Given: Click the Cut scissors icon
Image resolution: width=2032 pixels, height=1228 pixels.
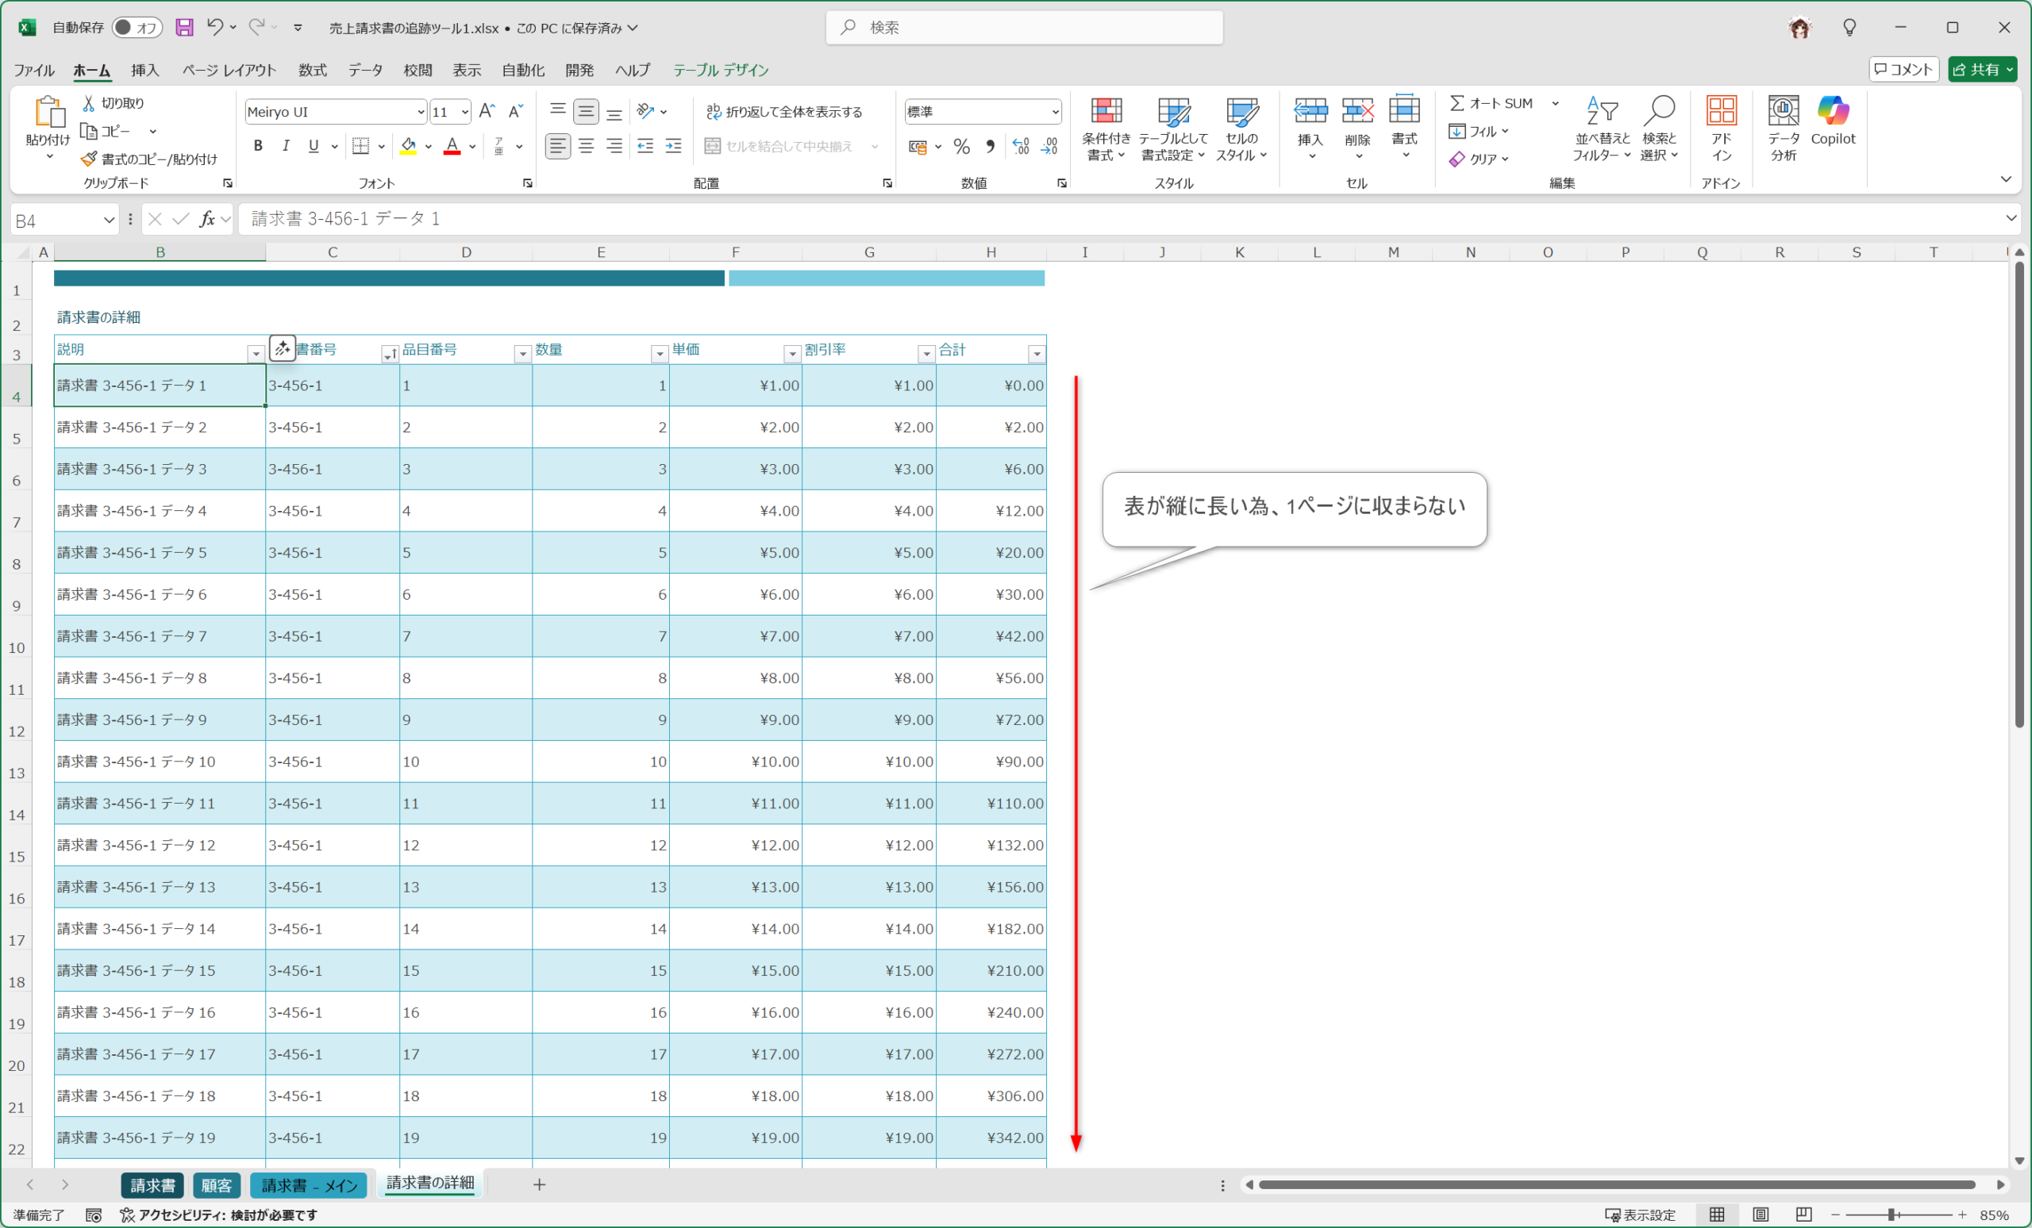Looking at the screenshot, I should click(x=88, y=103).
